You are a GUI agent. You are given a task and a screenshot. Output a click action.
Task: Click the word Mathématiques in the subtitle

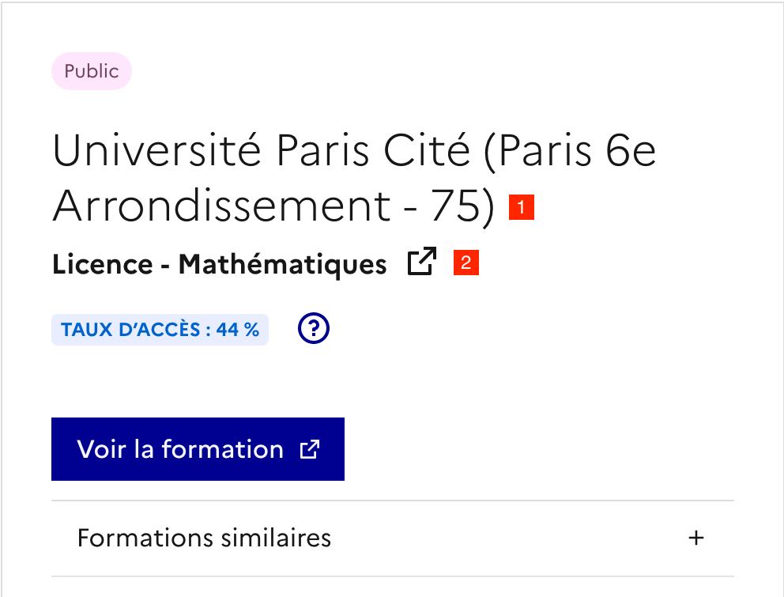pos(282,264)
